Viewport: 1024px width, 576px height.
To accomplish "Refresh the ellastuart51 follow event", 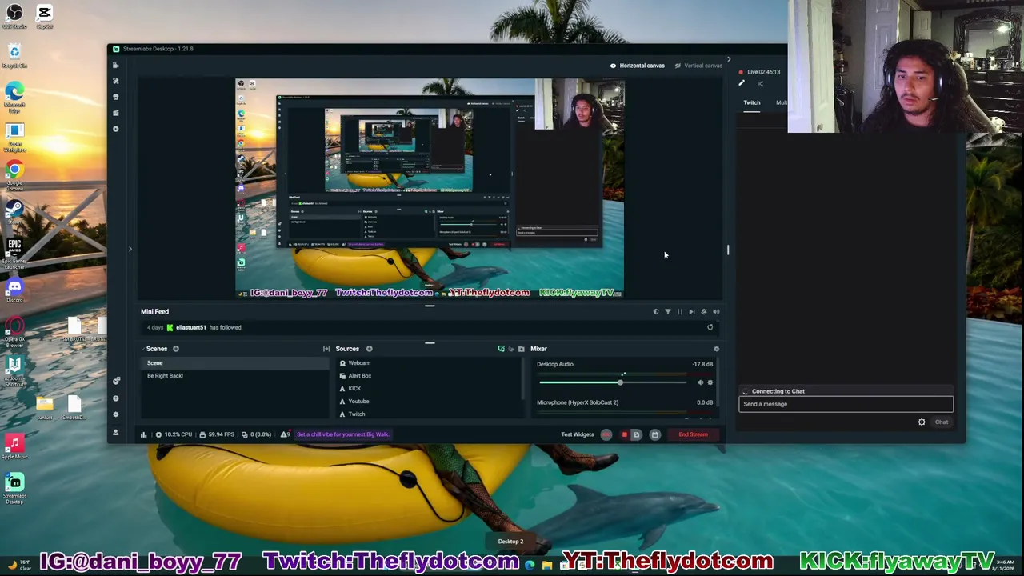I will coord(710,327).
